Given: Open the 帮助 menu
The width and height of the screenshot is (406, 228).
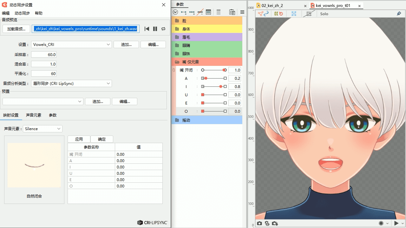Looking at the screenshot, I should pos(39,13).
